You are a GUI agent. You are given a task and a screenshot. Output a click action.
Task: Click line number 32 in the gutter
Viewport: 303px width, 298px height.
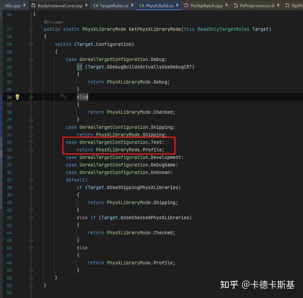[x=9, y=142]
